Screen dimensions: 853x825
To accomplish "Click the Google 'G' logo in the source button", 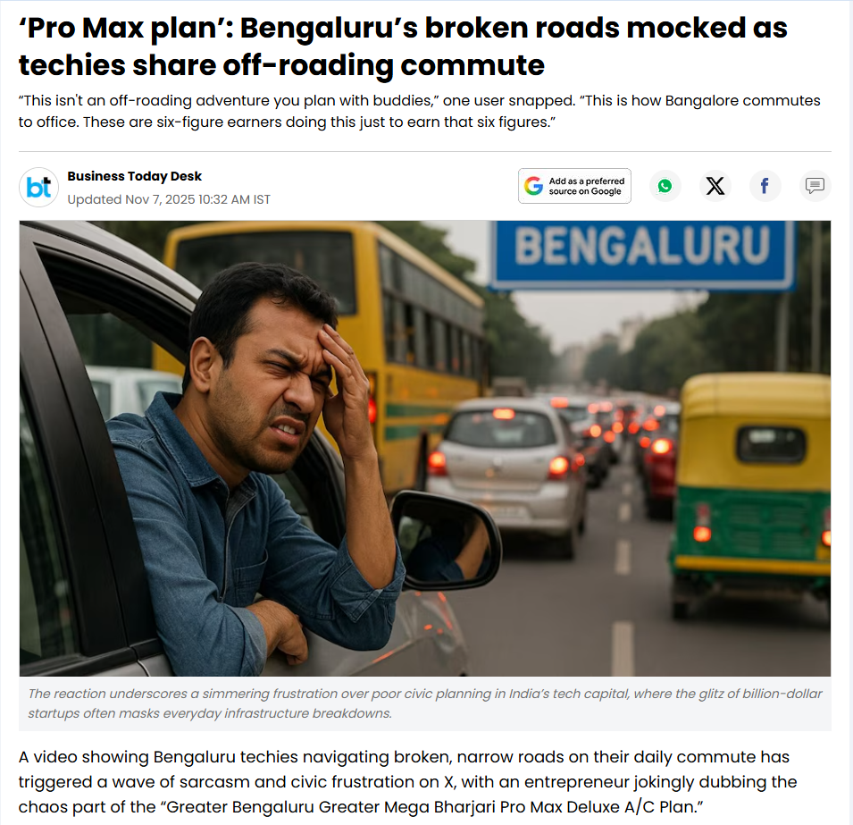I will pos(533,186).
